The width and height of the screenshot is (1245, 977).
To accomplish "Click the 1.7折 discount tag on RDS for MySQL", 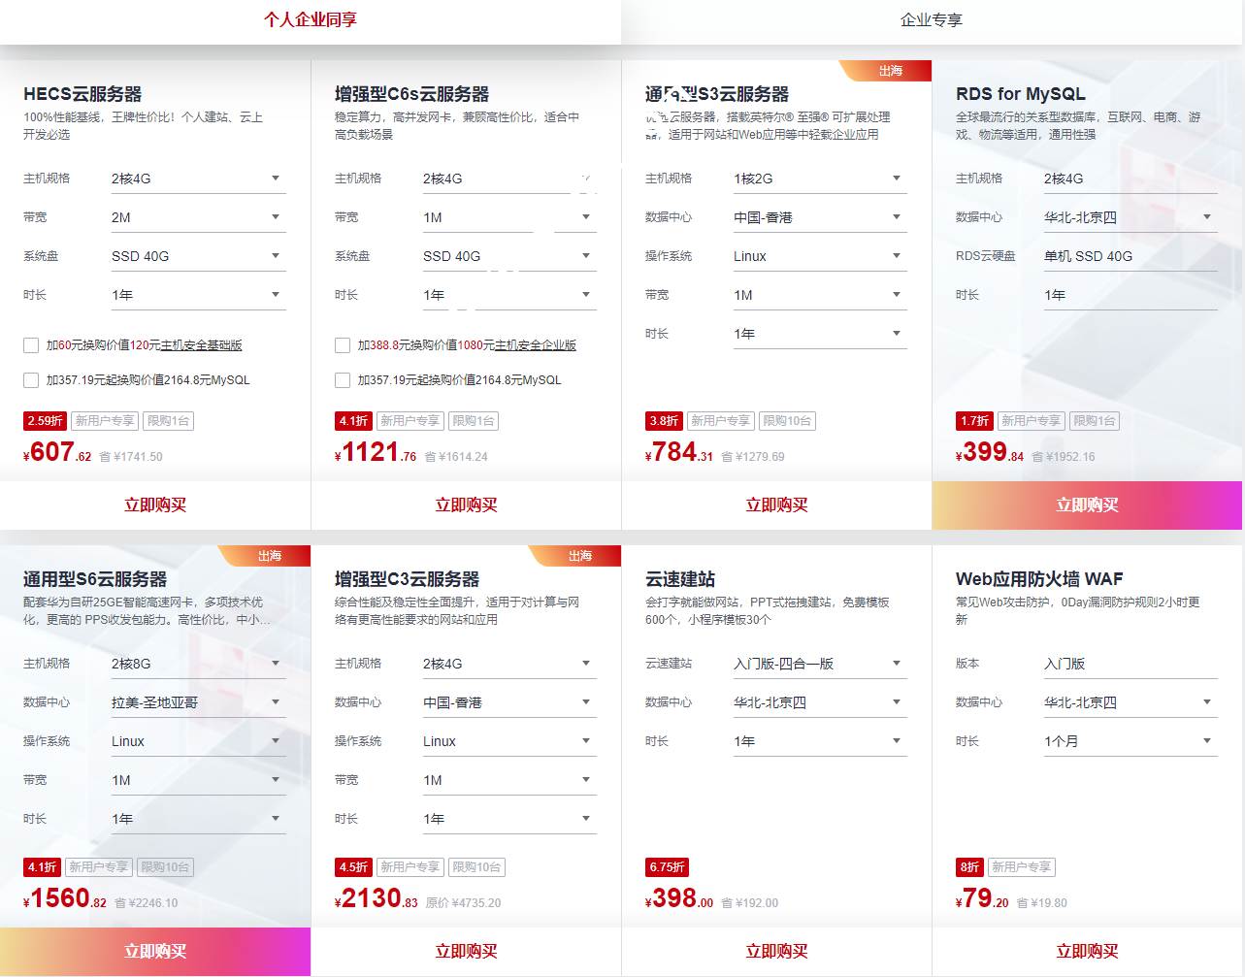I will point(974,421).
